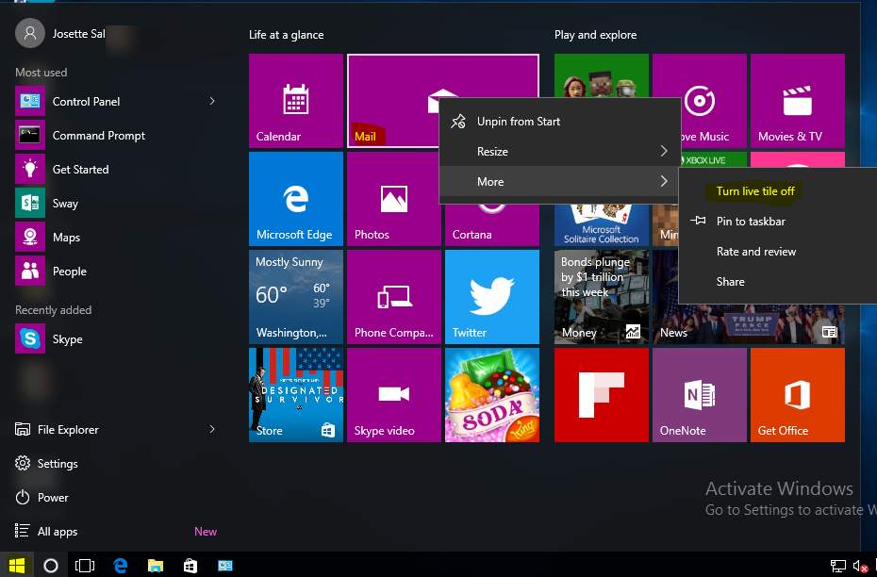Click the Windows Start button
The width and height of the screenshot is (877, 577).
[17, 566]
